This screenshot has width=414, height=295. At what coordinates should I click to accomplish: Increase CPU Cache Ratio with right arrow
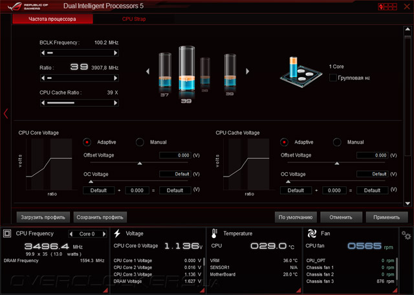click(x=116, y=103)
